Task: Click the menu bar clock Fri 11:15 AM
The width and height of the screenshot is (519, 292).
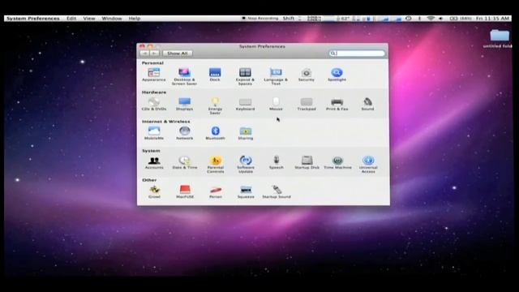Action: click(x=492, y=19)
